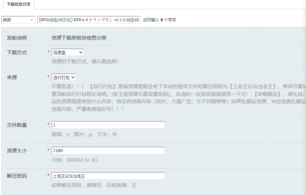
Task: Select the hint 资源的下载方式，请认真选择！
Action: pyautogui.click(x=85, y=62)
